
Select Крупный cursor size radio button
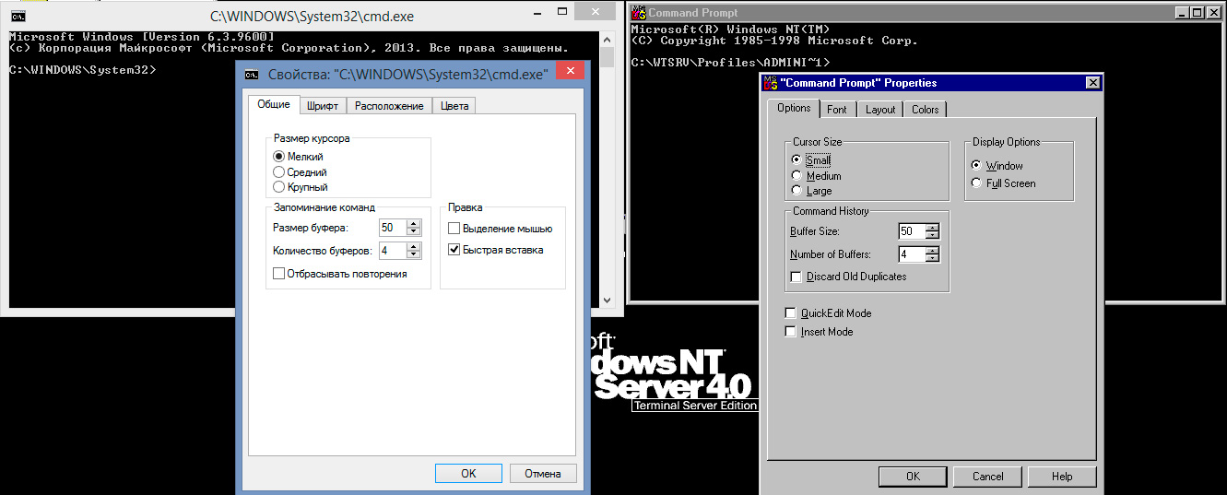tap(278, 186)
